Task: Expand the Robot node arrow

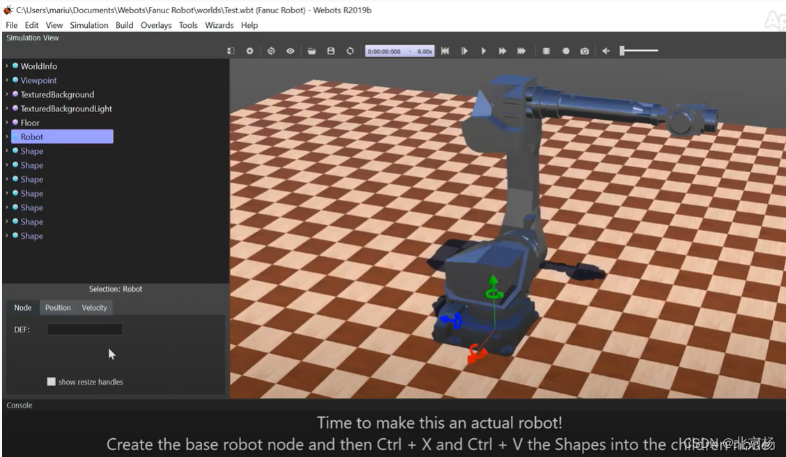Action: tap(7, 137)
